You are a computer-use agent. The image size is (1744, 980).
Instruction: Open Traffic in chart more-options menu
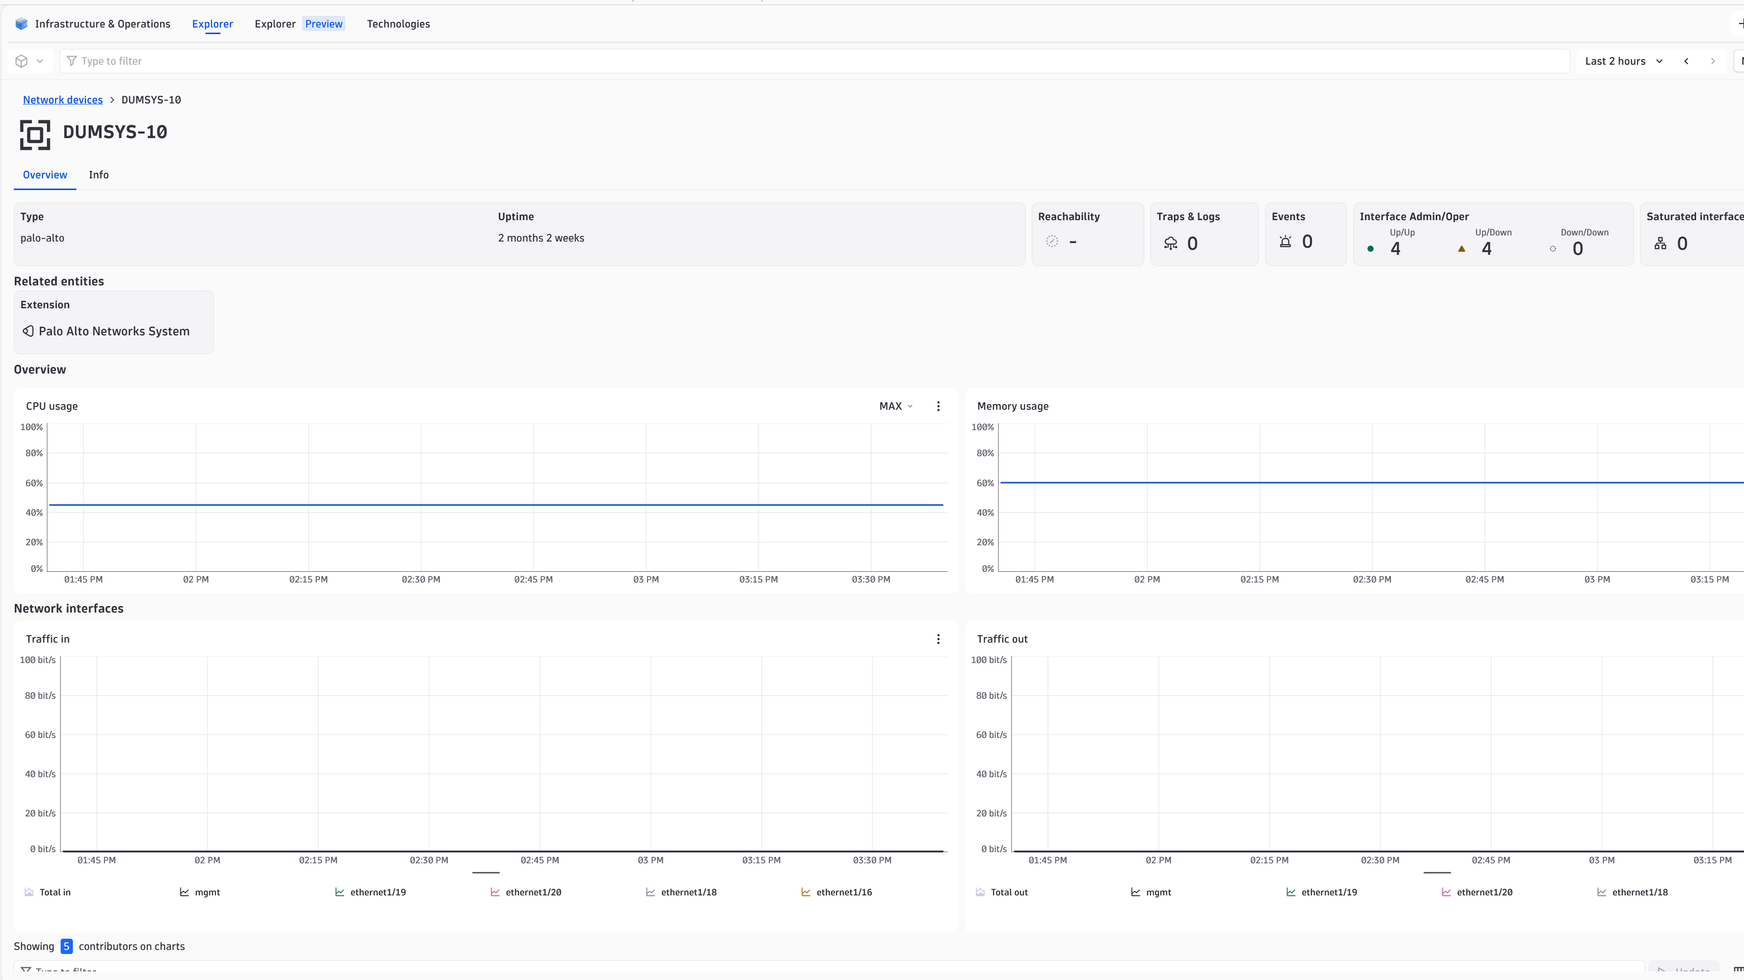click(938, 639)
